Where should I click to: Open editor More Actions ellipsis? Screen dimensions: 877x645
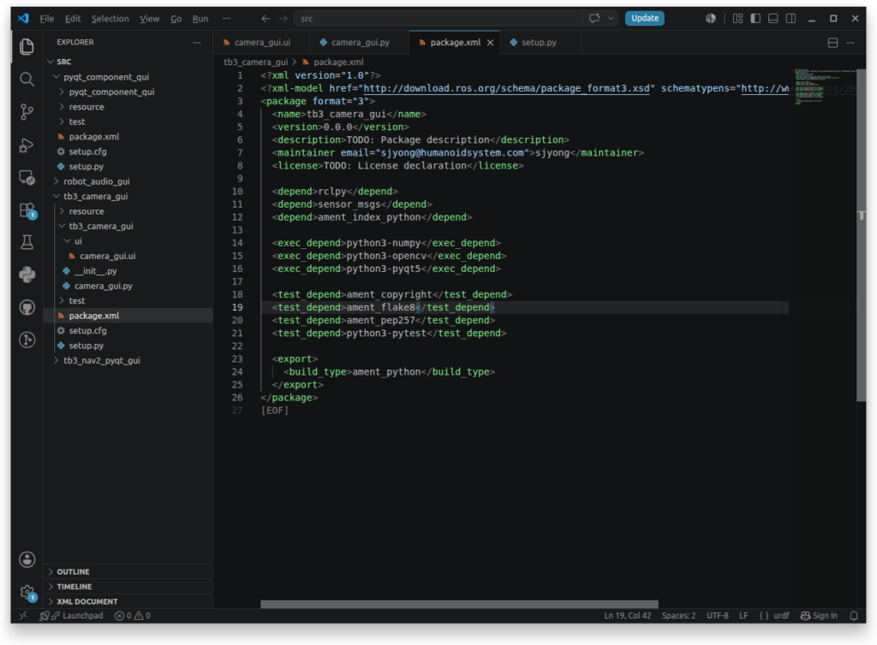[x=850, y=43]
